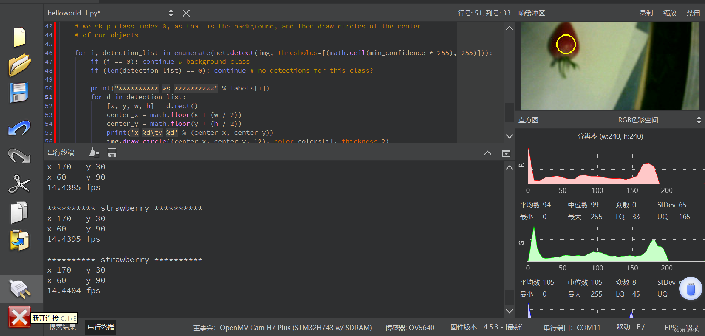This screenshot has width=705, height=336.
Task: Click the 传感器: OV5640 status entry
Action: point(410,328)
